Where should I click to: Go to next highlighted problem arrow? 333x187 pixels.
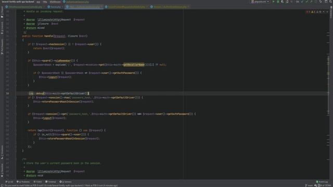click(x=327, y=12)
